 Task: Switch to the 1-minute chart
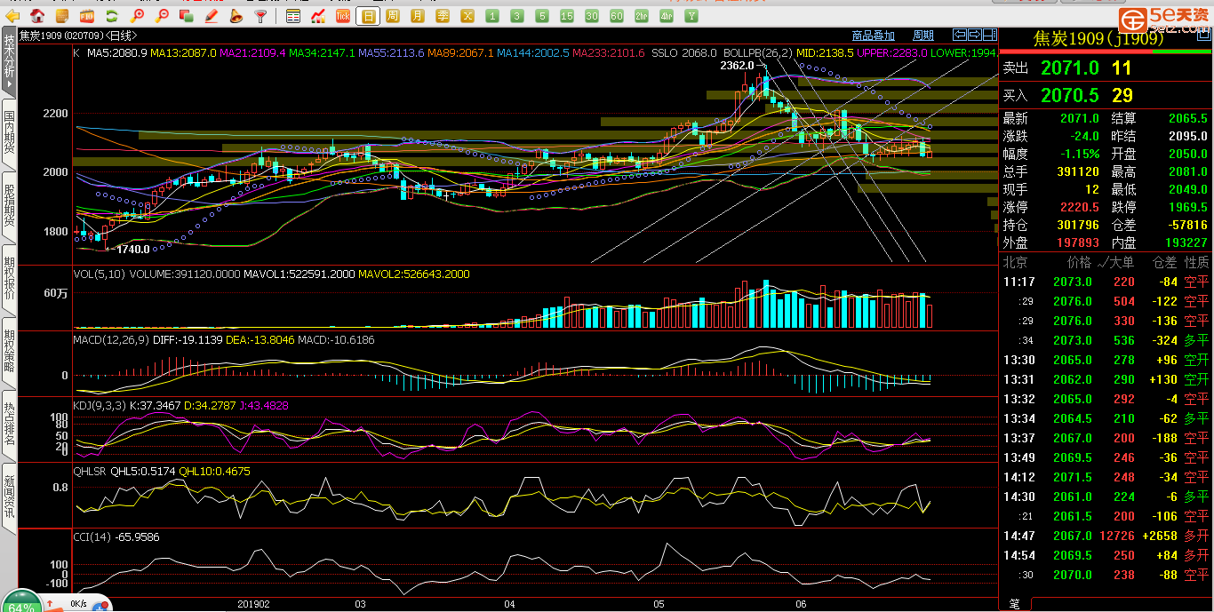click(x=492, y=16)
